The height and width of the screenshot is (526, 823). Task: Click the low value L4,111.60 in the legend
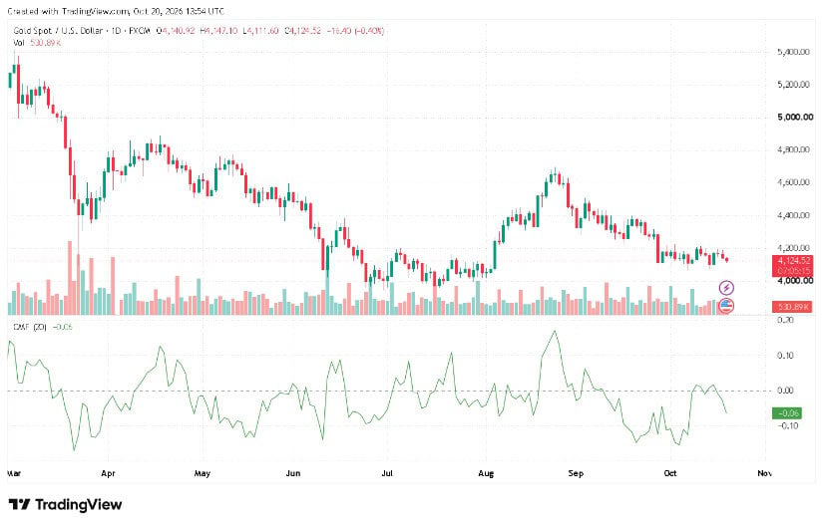(x=260, y=31)
